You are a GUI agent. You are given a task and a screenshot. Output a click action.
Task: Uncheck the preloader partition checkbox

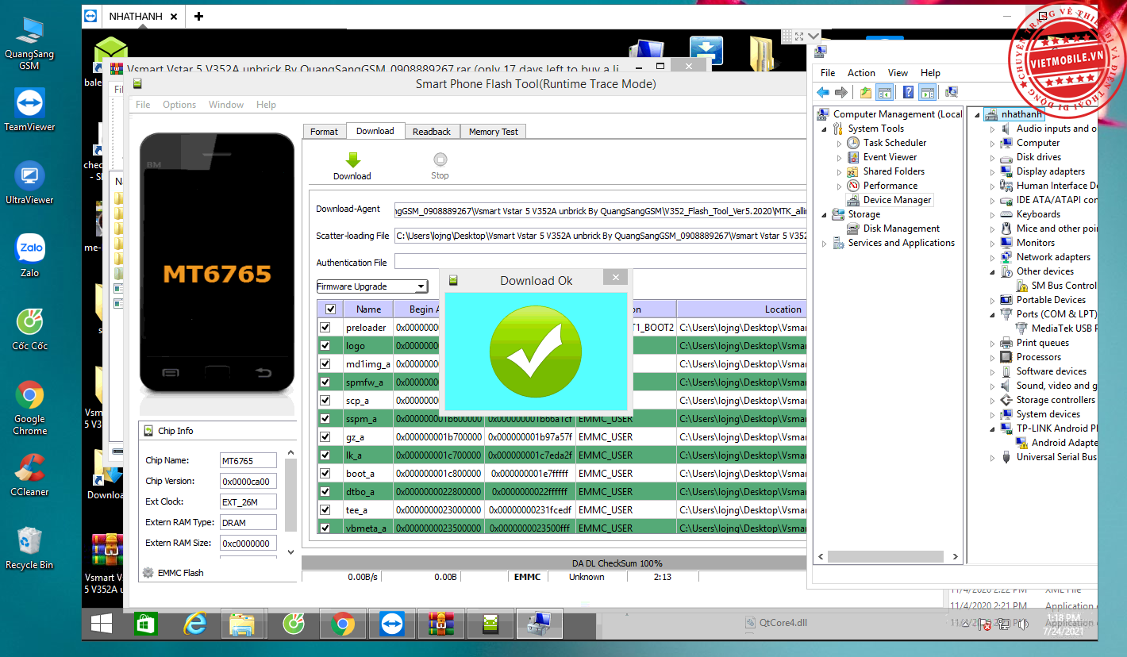[325, 327]
